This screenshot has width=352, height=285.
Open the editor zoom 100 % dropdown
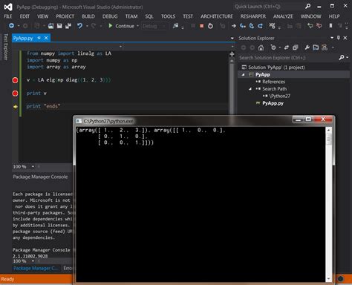[x=33, y=166]
